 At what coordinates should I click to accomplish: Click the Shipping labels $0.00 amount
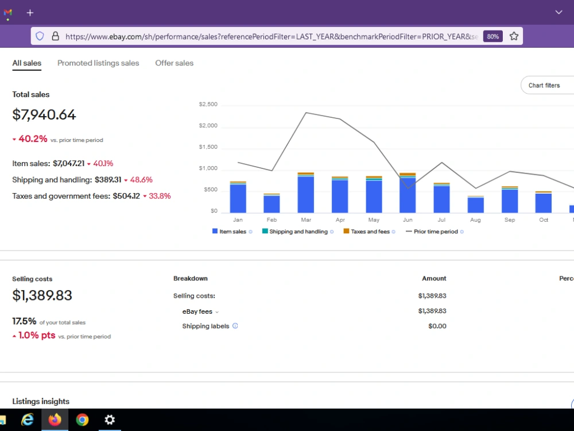[437, 326]
